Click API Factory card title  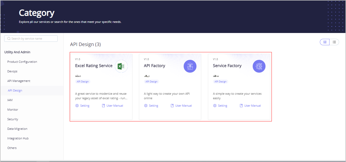155,66
